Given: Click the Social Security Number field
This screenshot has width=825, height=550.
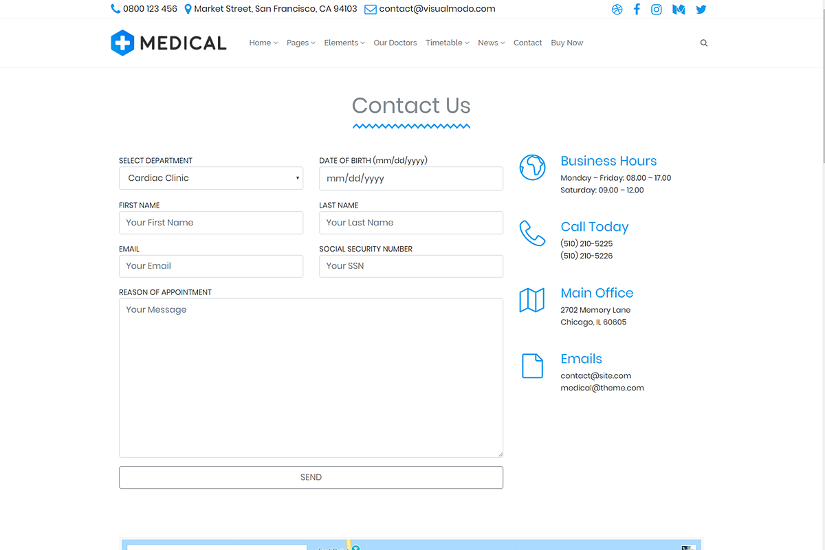Looking at the screenshot, I should pos(411,266).
